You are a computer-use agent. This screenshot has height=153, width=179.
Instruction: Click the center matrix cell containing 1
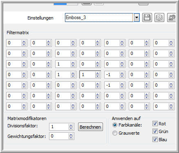point(87,74)
